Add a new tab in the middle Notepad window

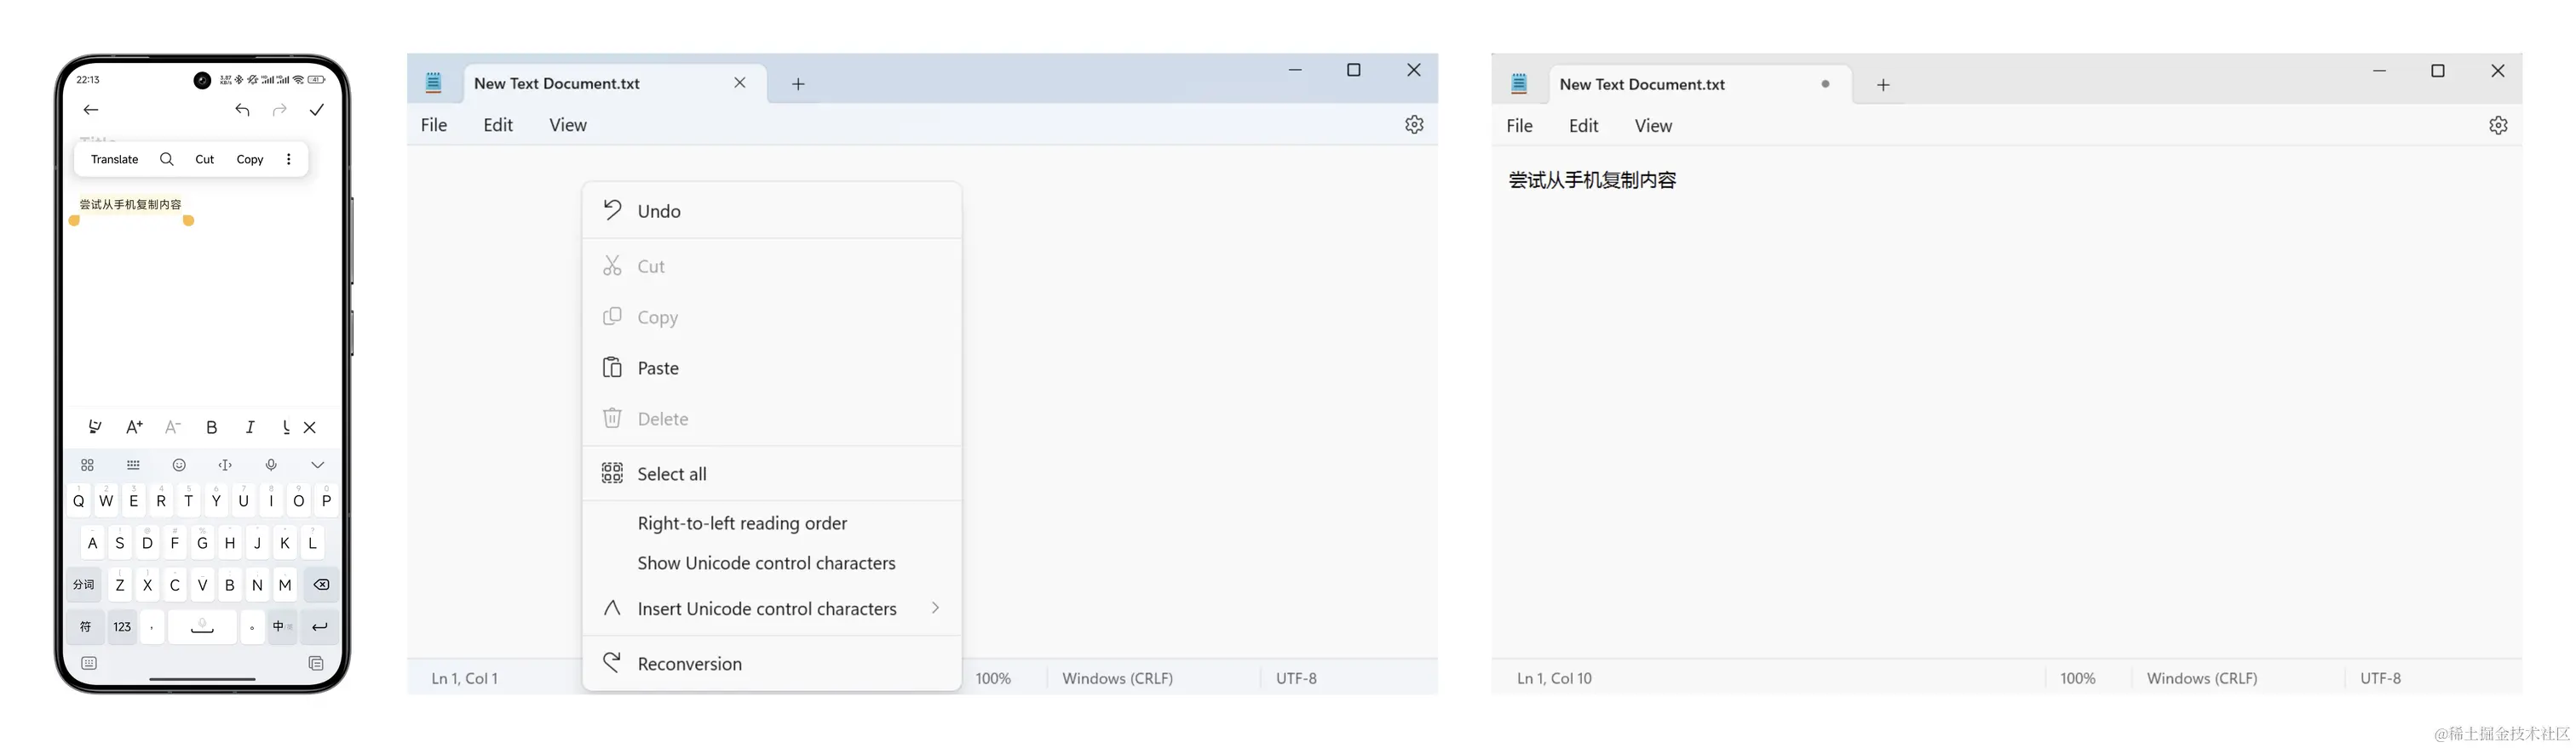pyautogui.click(x=798, y=84)
